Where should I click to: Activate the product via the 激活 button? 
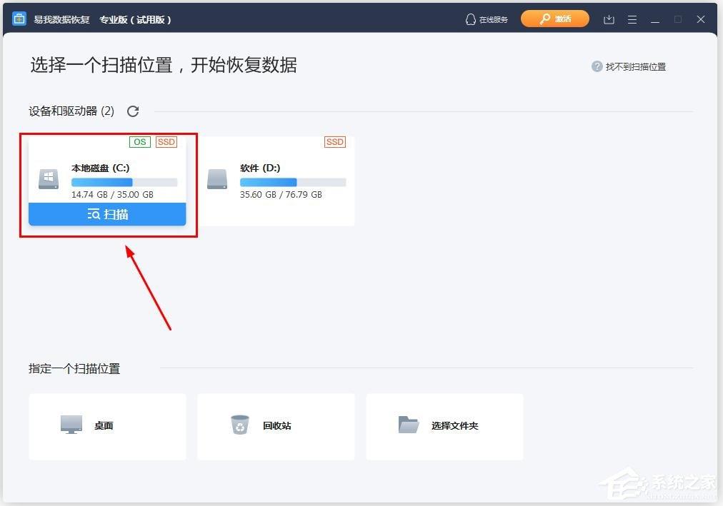(x=555, y=19)
